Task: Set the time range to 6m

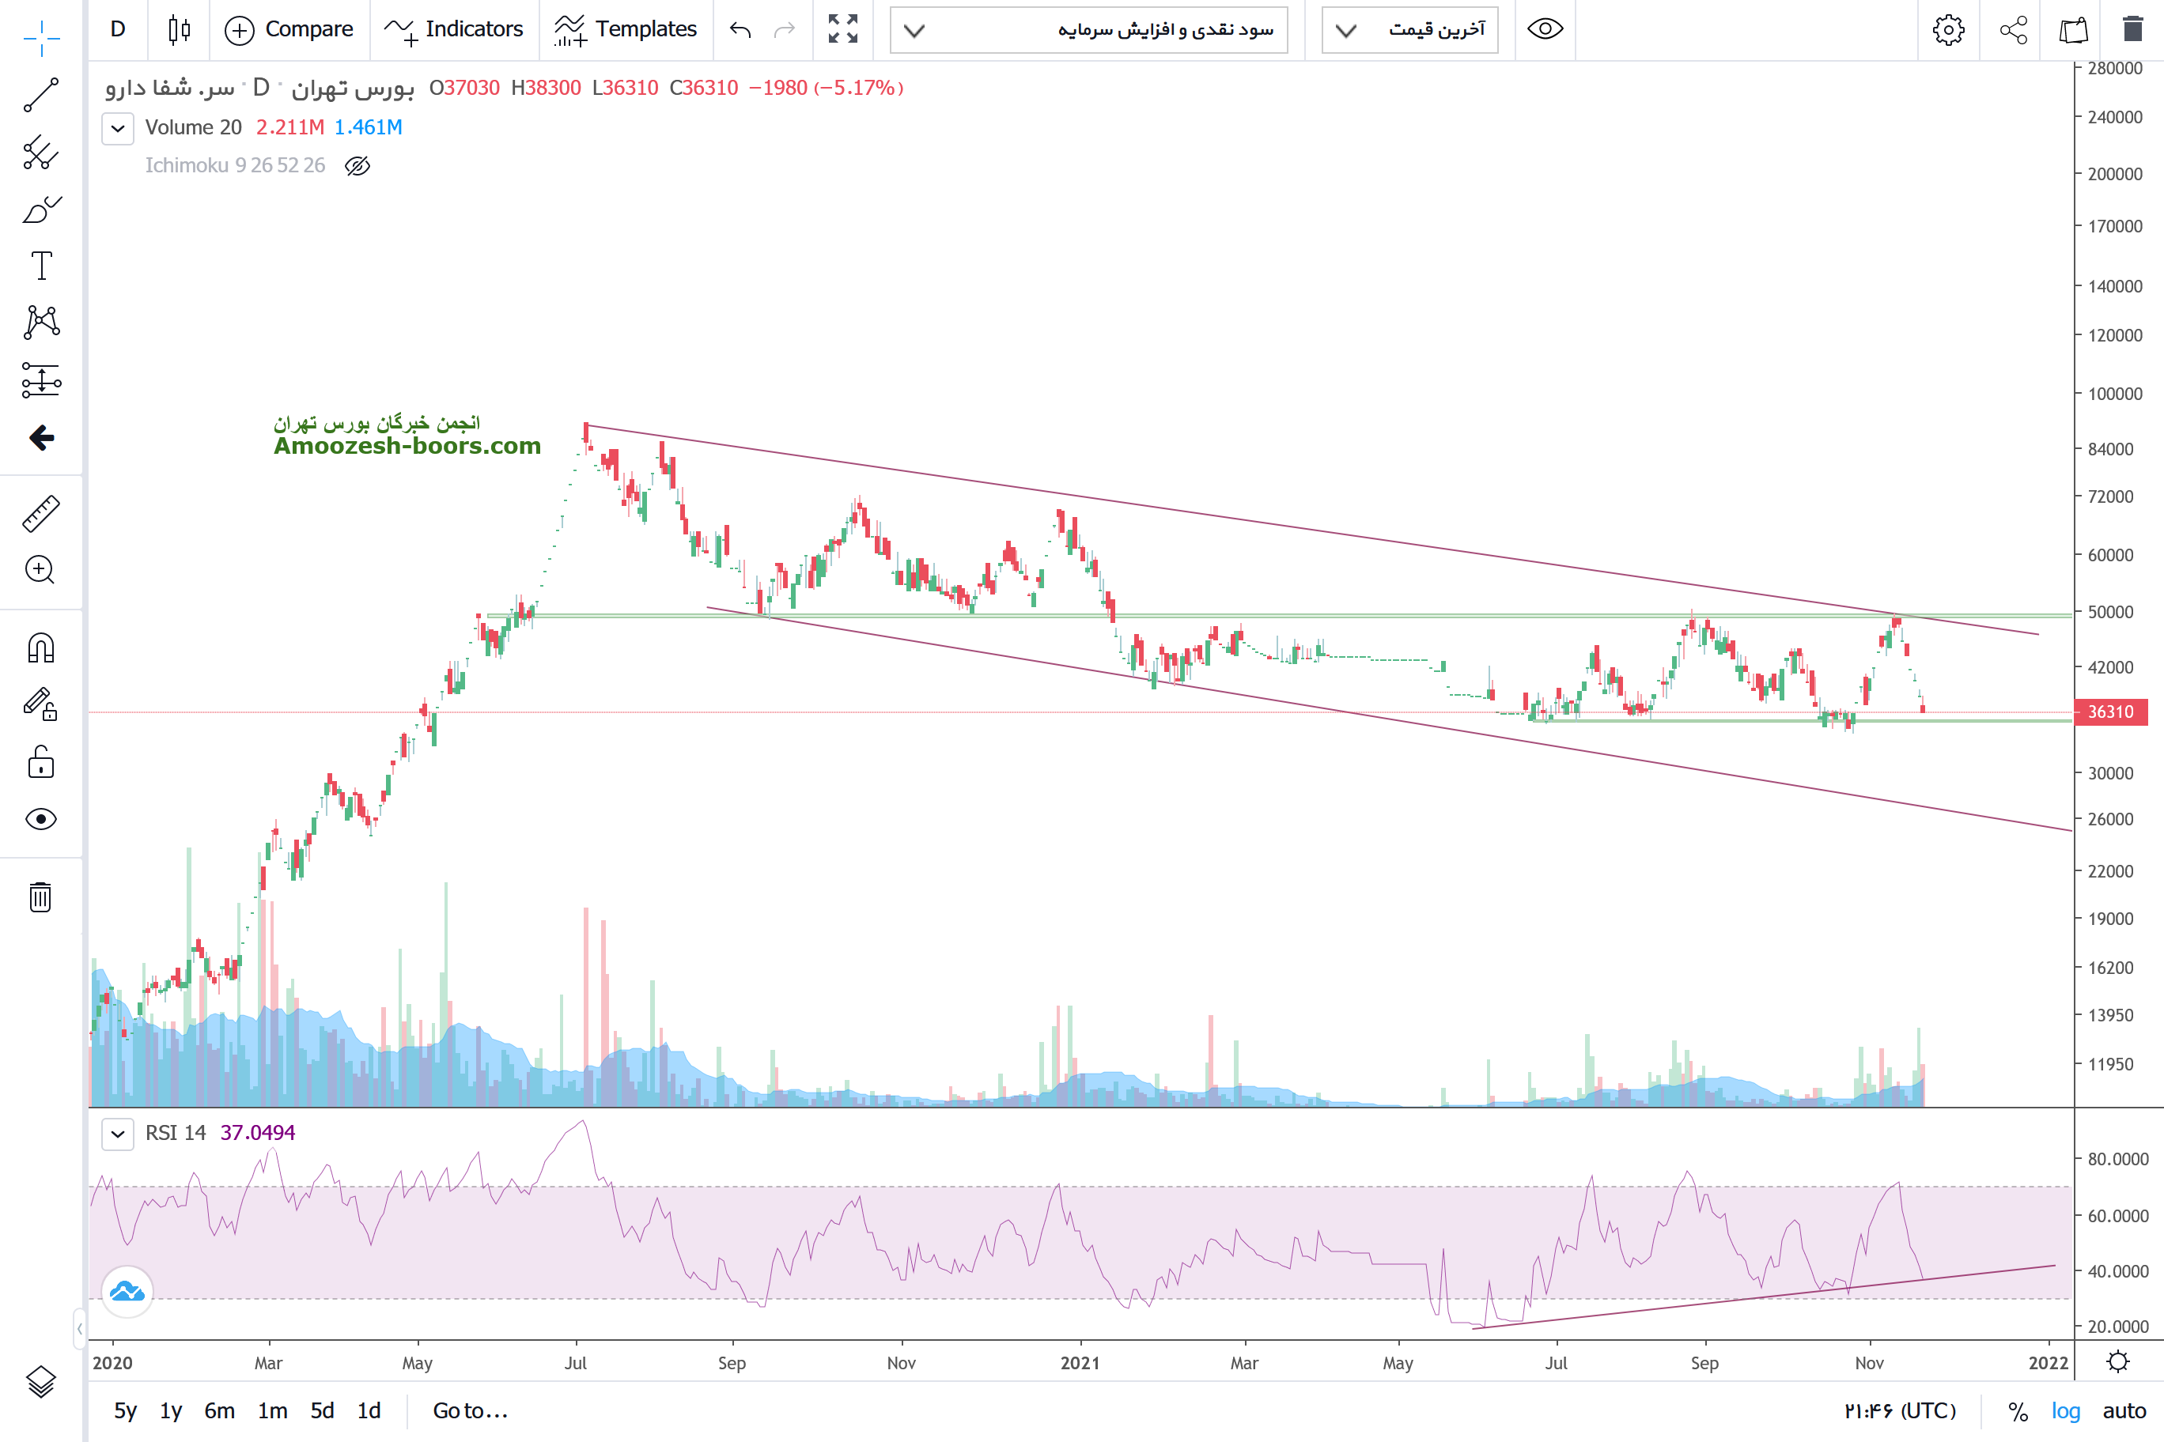Action: click(219, 1410)
